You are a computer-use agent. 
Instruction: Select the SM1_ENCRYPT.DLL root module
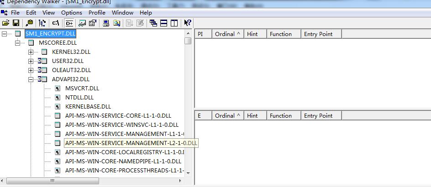pyautogui.click(x=51, y=33)
